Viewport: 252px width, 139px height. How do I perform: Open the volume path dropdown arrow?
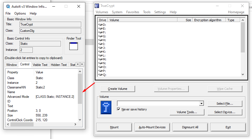[x=202, y=104]
